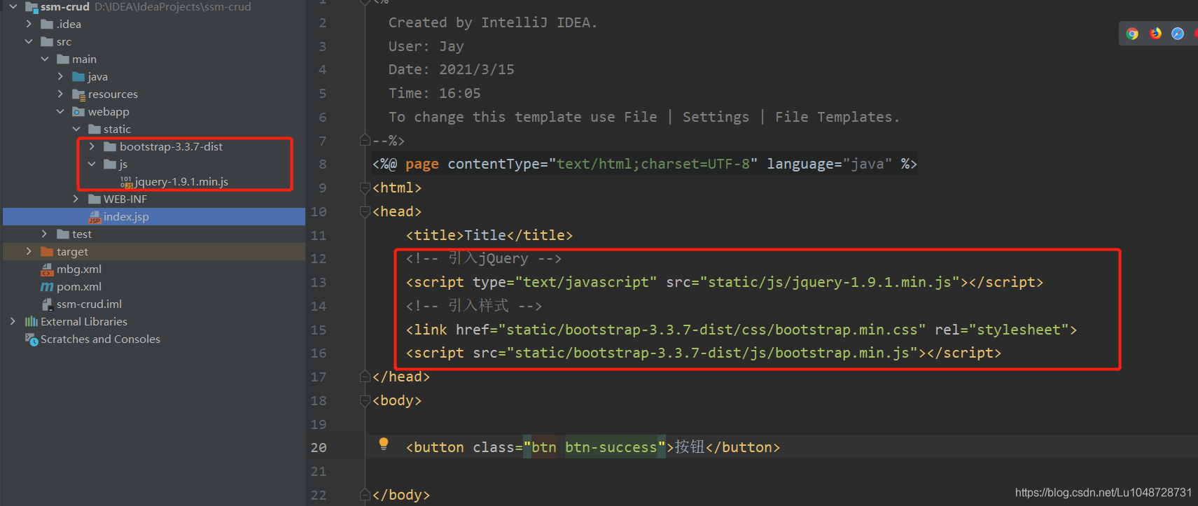Click the WEB-INF folder icon
Screen dimensions: 1198x506
pyautogui.click(x=95, y=199)
